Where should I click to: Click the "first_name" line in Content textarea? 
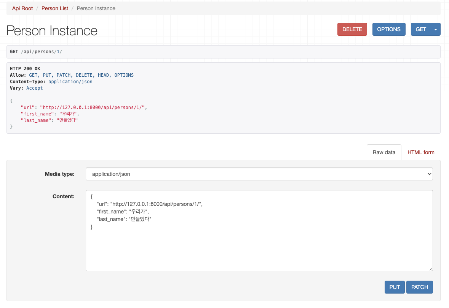pyautogui.click(x=123, y=212)
